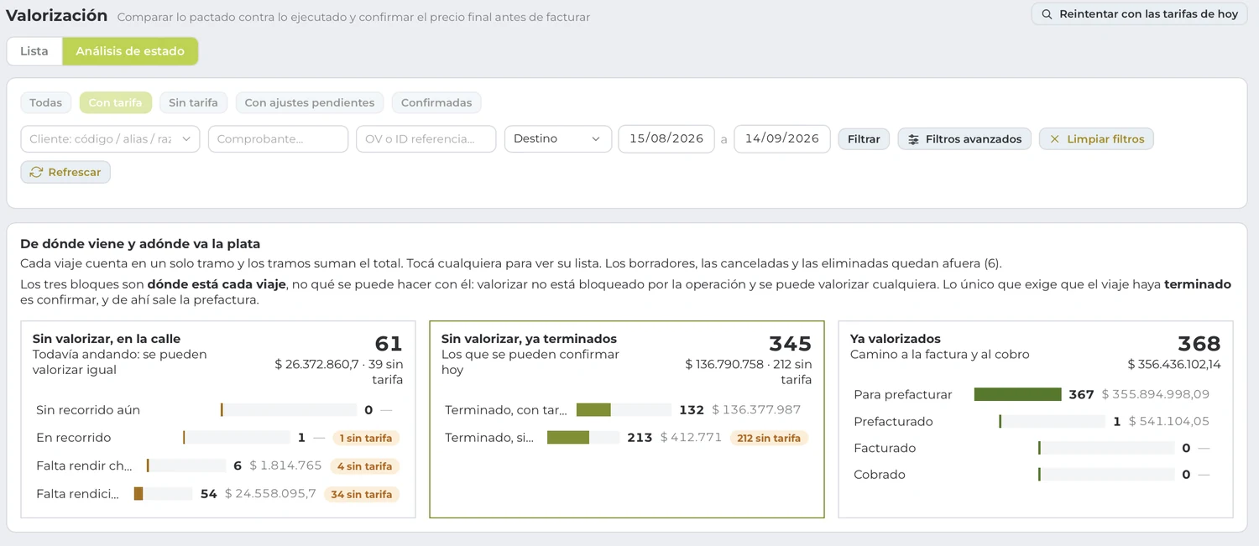Focus the OV o ID referencia field

[x=426, y=139]
